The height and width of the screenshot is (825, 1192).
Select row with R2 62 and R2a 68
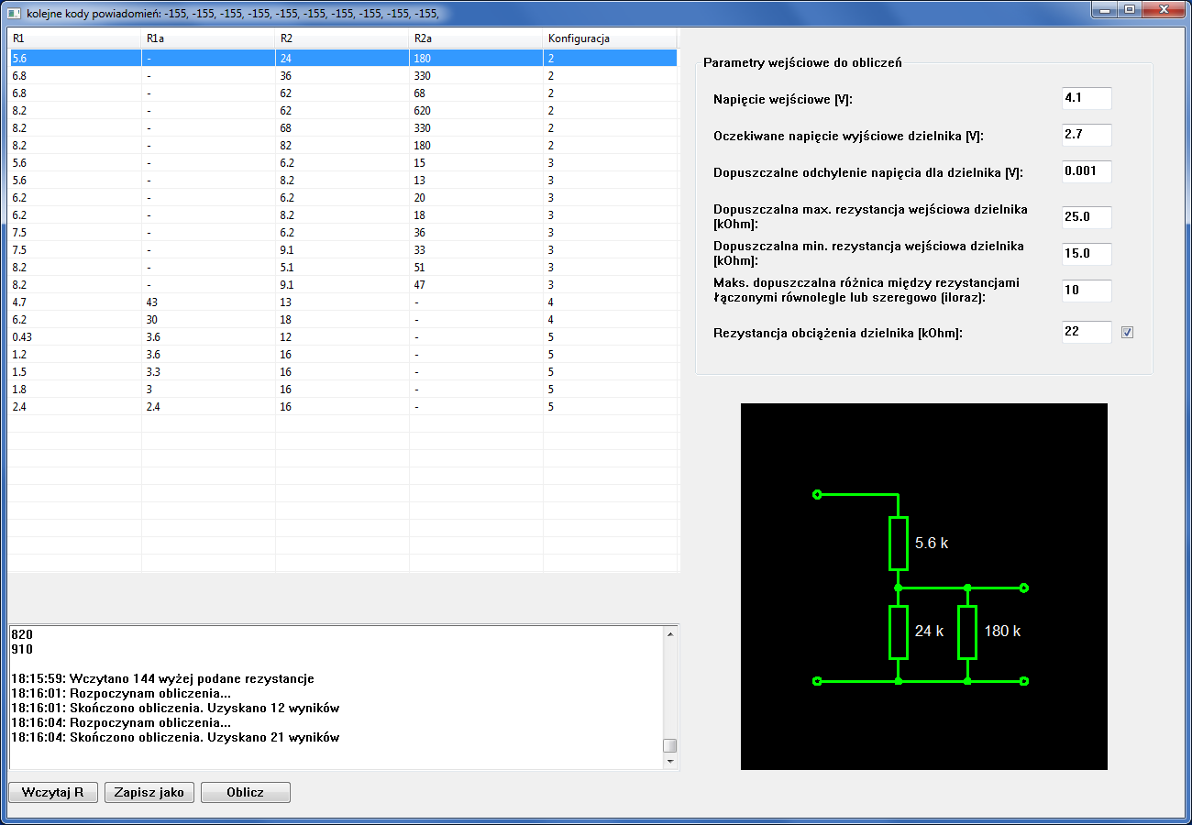tap(342, 93)
